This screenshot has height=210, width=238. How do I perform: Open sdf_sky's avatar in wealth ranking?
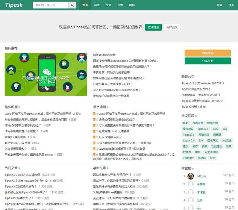coord(191,176)
